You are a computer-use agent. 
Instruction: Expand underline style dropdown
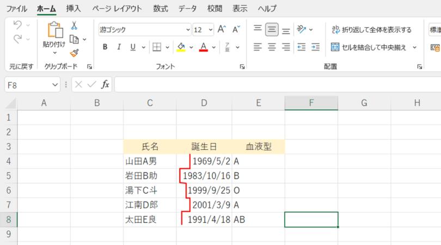[x=143, y=47]
